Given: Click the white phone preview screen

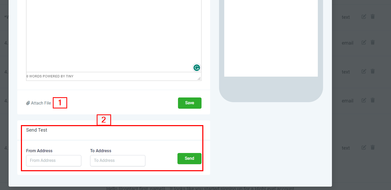Looking at the screenshot, I should coord(271,38).
